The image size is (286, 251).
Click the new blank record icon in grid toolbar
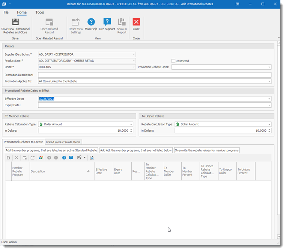click(8, 158)
